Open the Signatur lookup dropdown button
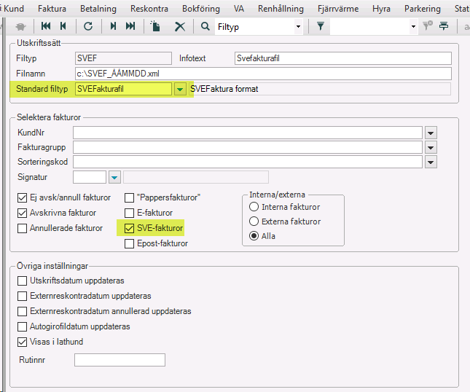Viewport: 470px width, 392px height. pyautogui.click(x=114, y=177)
